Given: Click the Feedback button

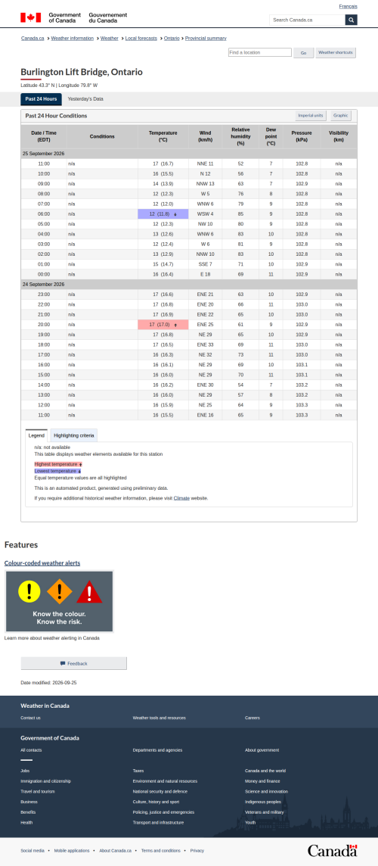Looking at the screenshot, I should (x=74, y=663).
